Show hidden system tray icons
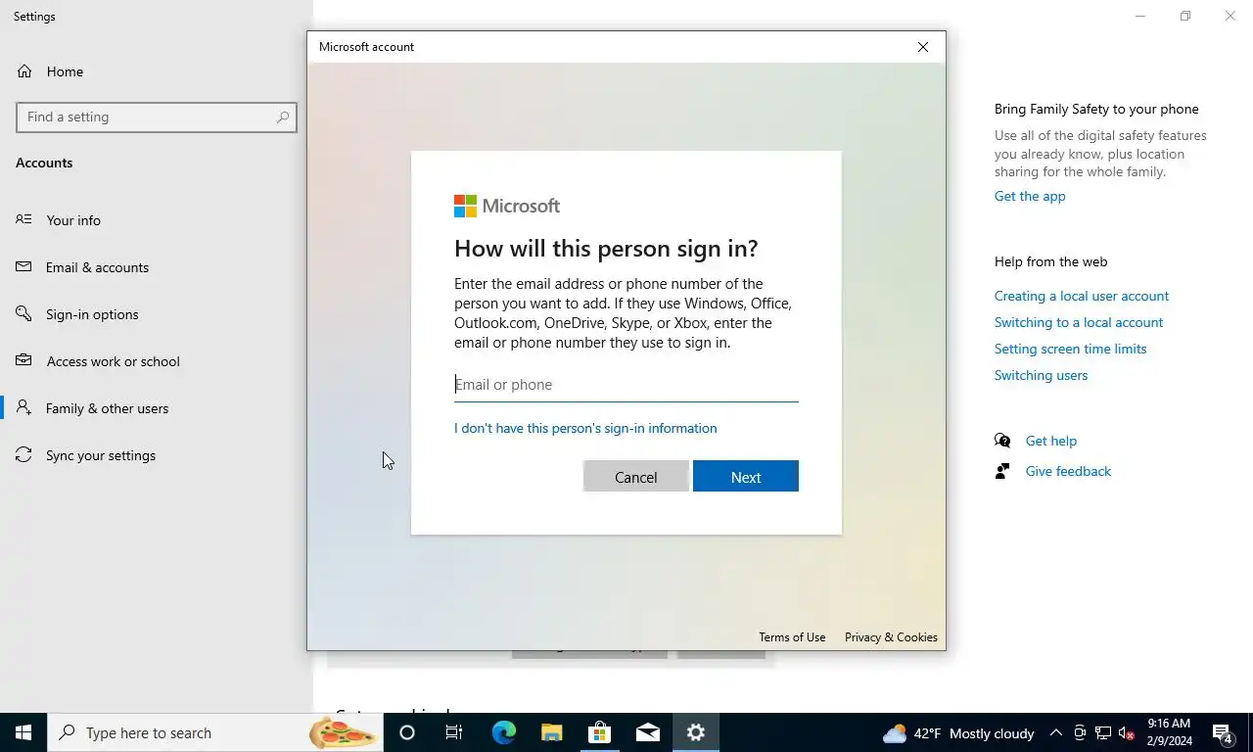The image size is (1253, 752). tap(1056, 732)
